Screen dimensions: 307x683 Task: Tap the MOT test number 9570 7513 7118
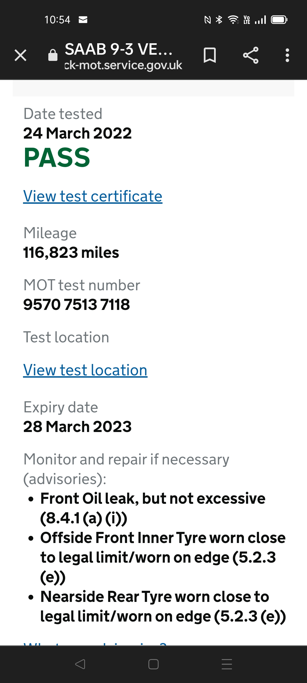[x=76, y=305]
